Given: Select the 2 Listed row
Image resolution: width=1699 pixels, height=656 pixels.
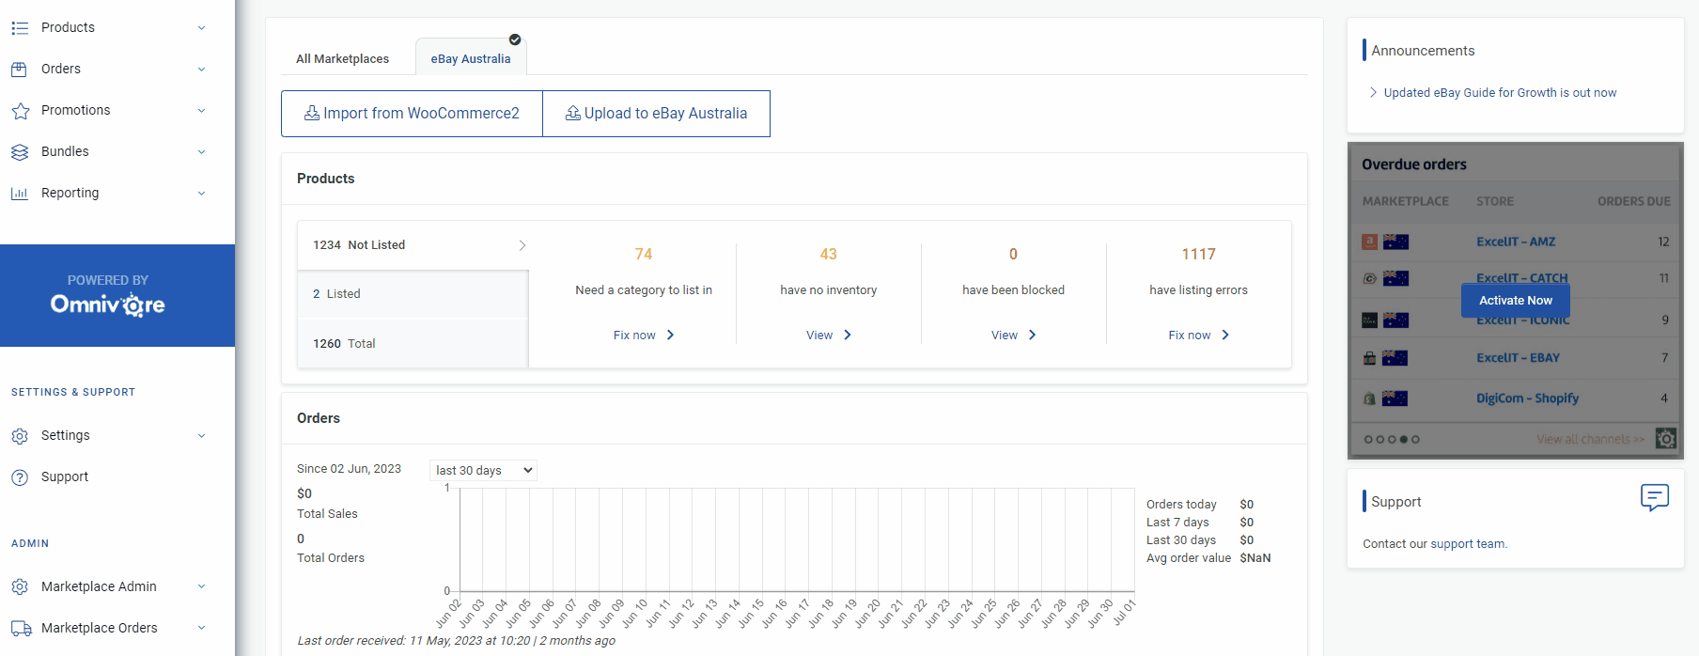Looking at the screenshot, I should click(413, 294).
